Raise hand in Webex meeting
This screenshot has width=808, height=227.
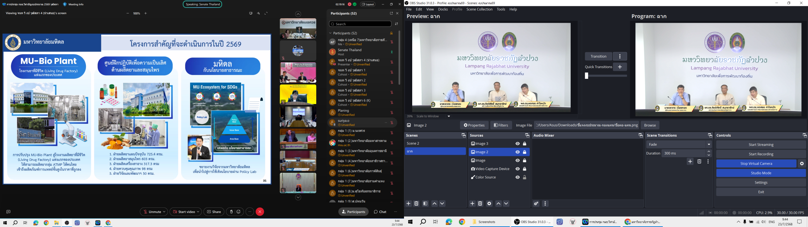tap(231, 212)
